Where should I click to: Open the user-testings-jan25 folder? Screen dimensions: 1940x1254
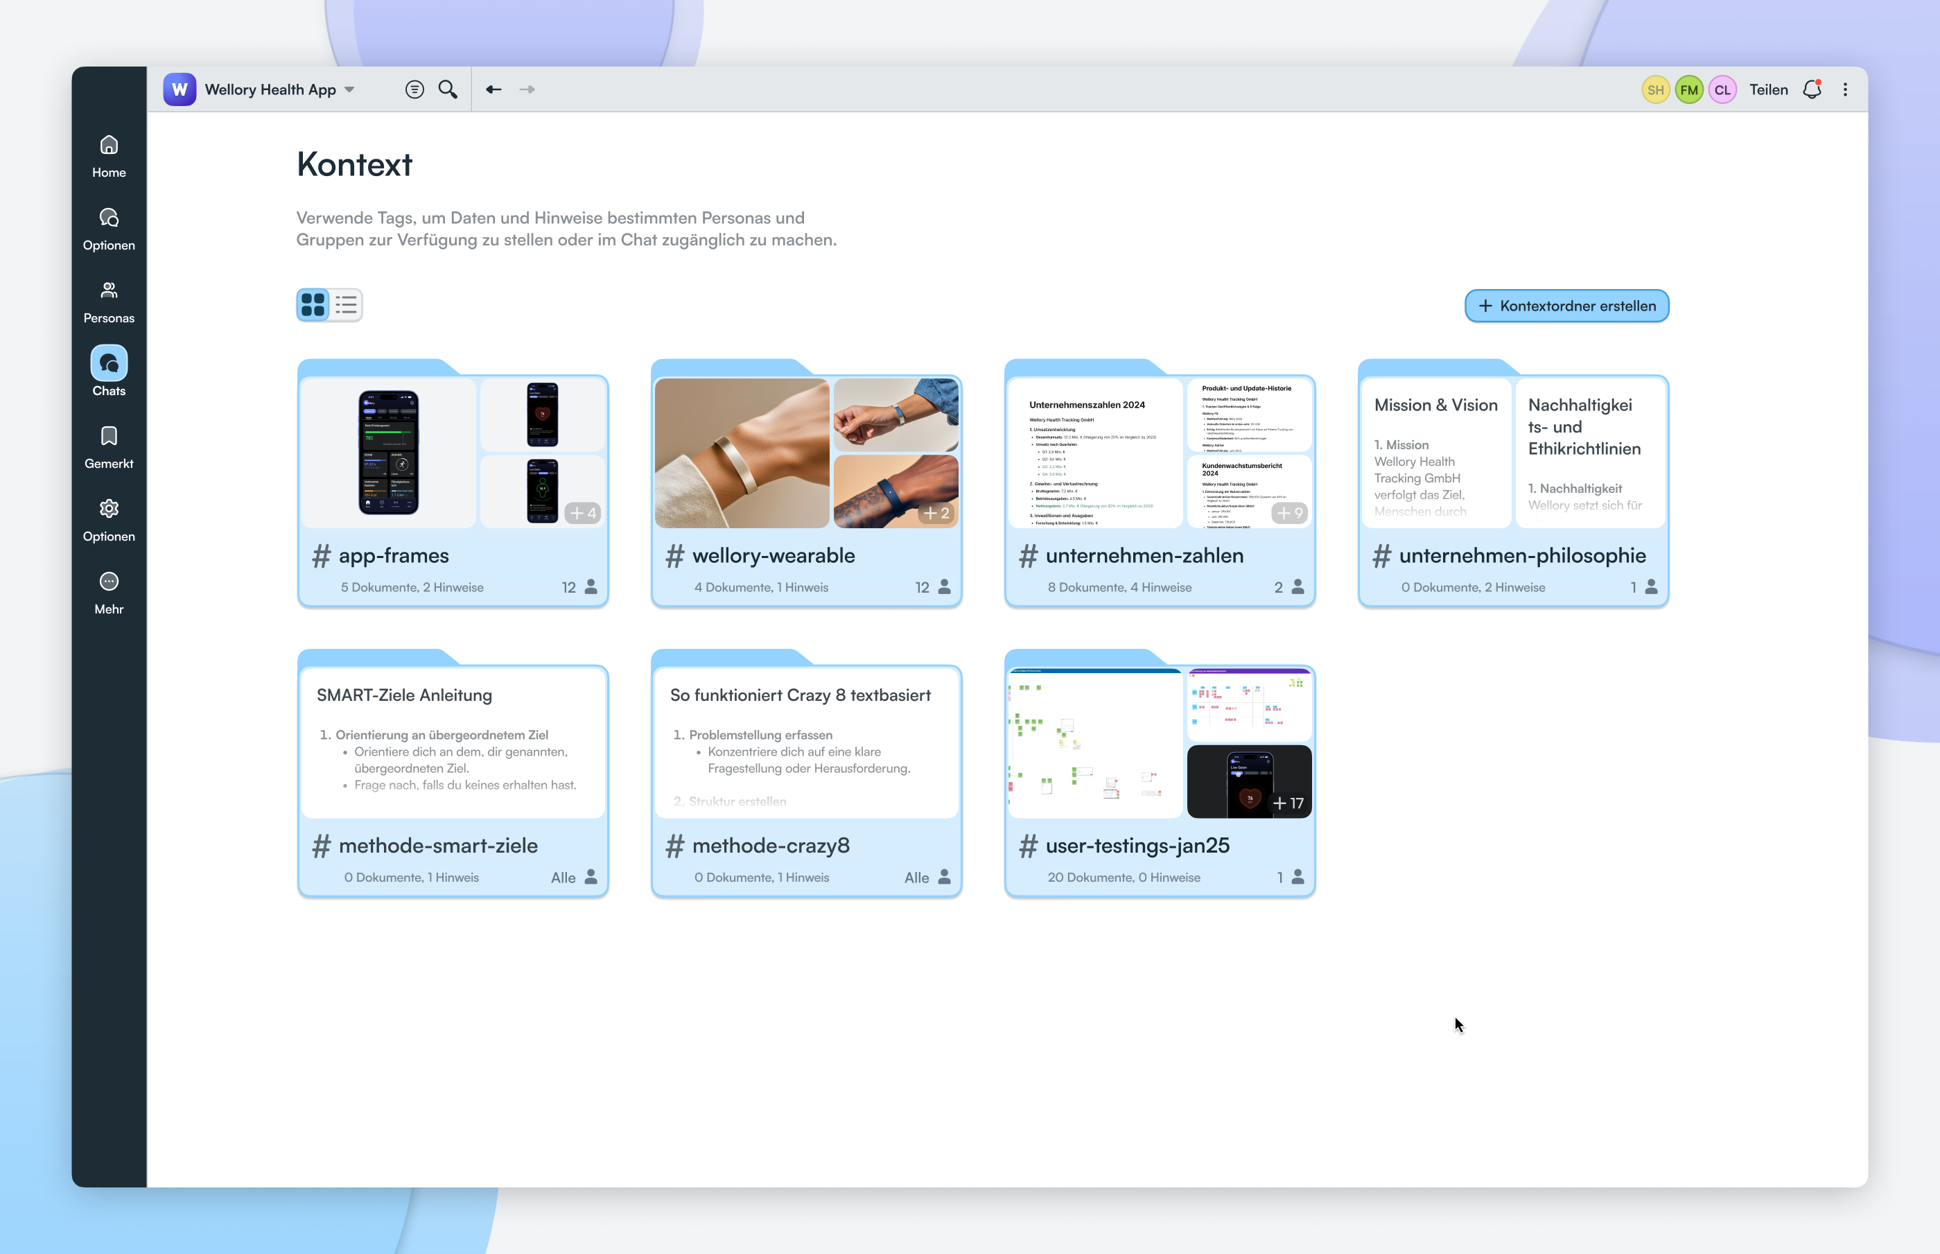[x=1160, y=775]
